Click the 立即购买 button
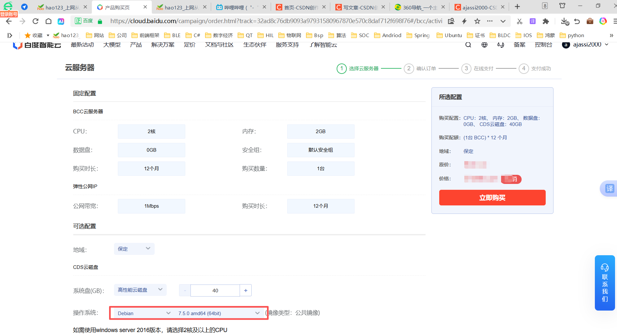 click(x=492, y=198)
